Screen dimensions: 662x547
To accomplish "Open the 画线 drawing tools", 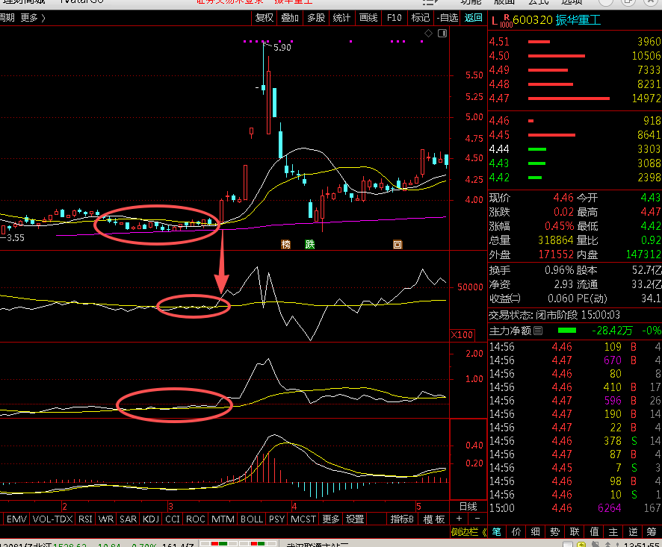I will pos(368,18).
